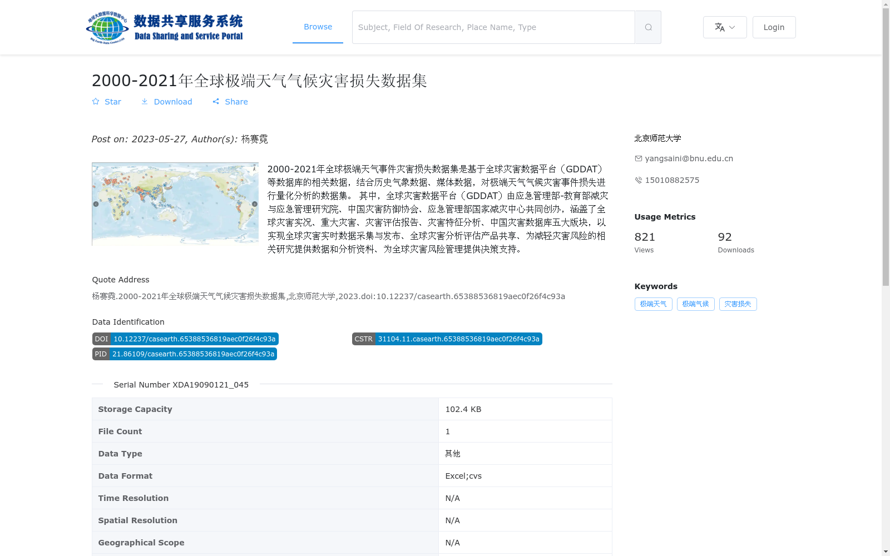890x556 pixels.
Task: Open the PID 21.86109 identifier badge
Action: pos(185,354)
